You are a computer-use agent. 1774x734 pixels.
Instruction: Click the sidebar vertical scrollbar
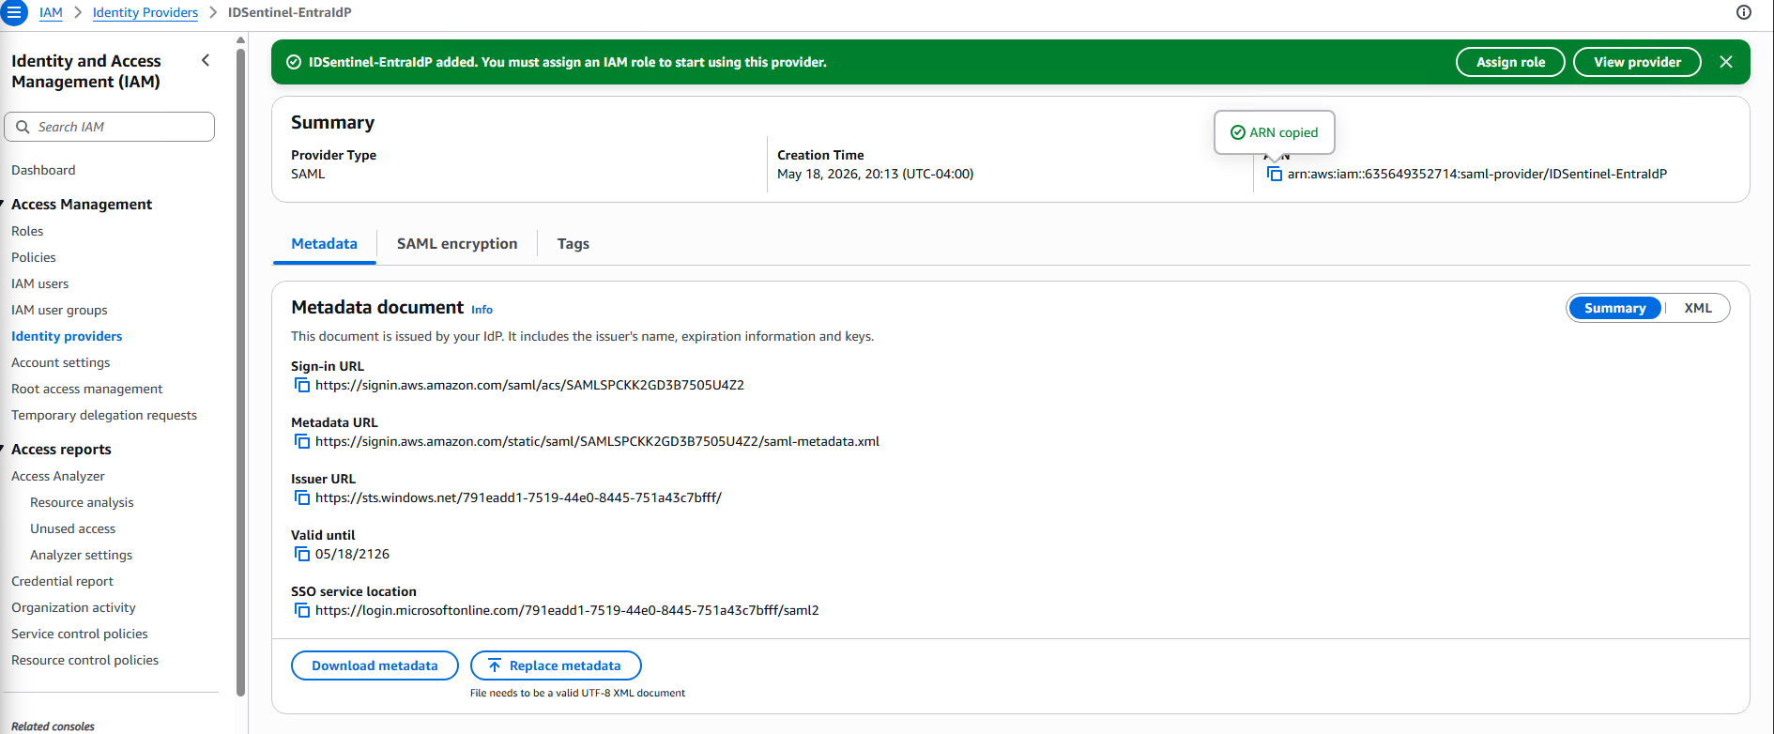point(240,371)
